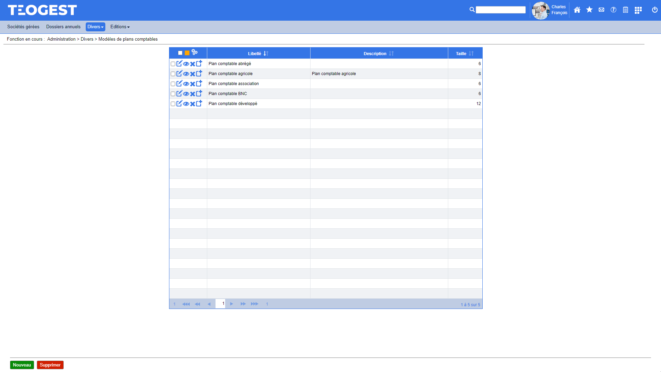This screenshot has height=372, width=661.
Task: Click the orange square in table header
Action: click(x=187, y=53)
